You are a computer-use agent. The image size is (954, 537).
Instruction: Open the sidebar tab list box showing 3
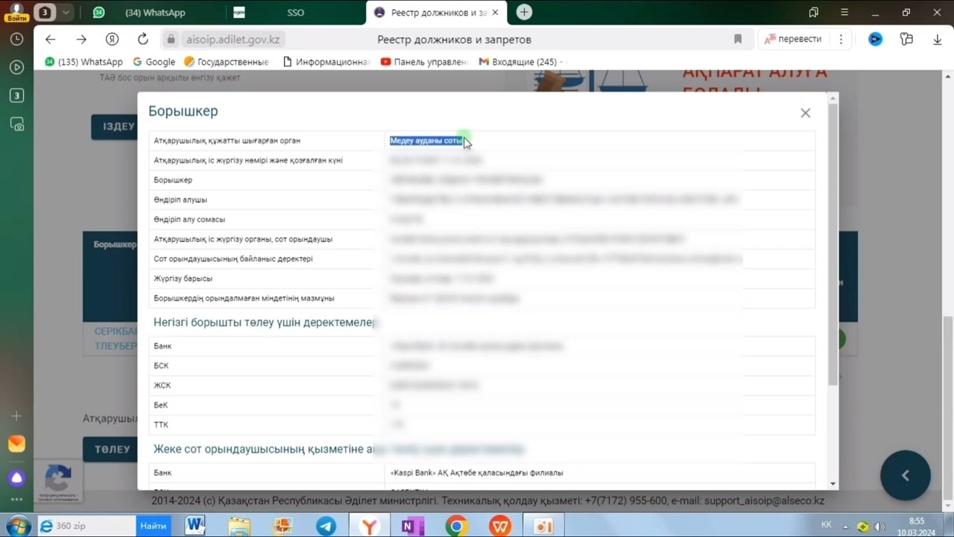coord(16,95)
